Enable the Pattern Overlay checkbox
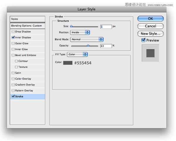This screenshot has height=141, width=176. click(13, 90)
